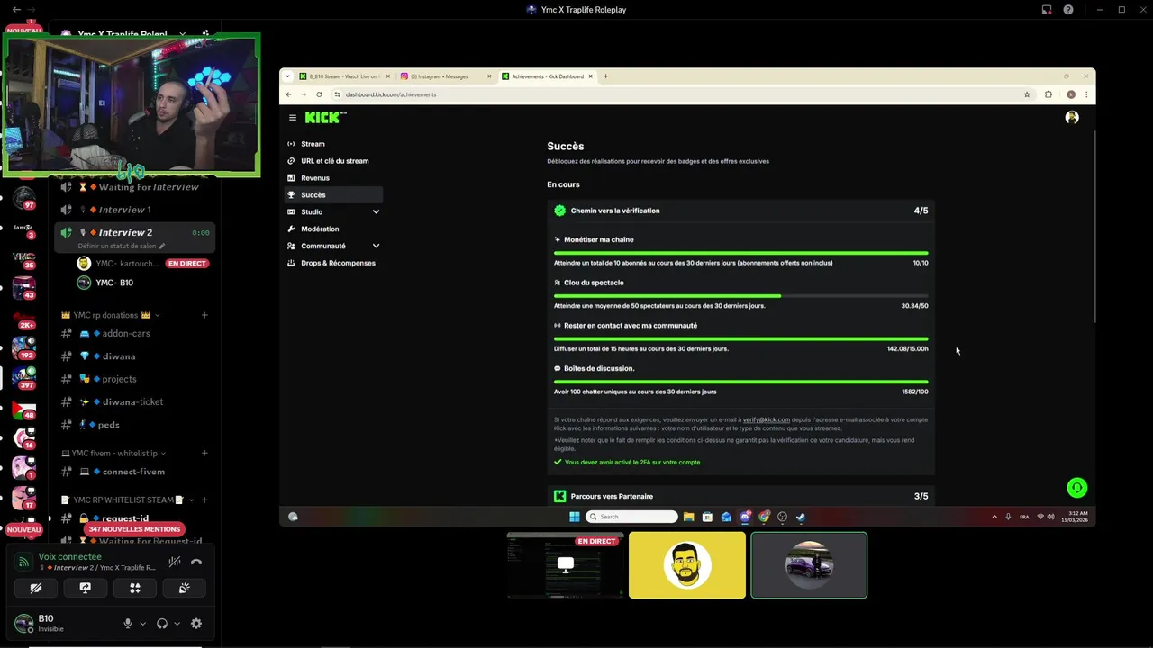Open the Discord activities button
Screen dimensions: 1153x648
point(135,588)
